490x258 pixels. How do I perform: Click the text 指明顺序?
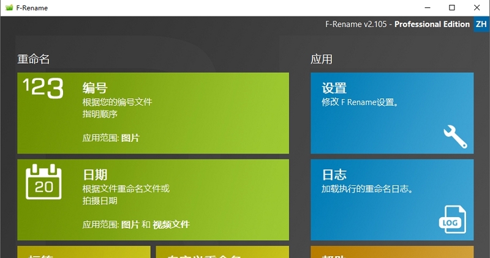pos(100,114)
